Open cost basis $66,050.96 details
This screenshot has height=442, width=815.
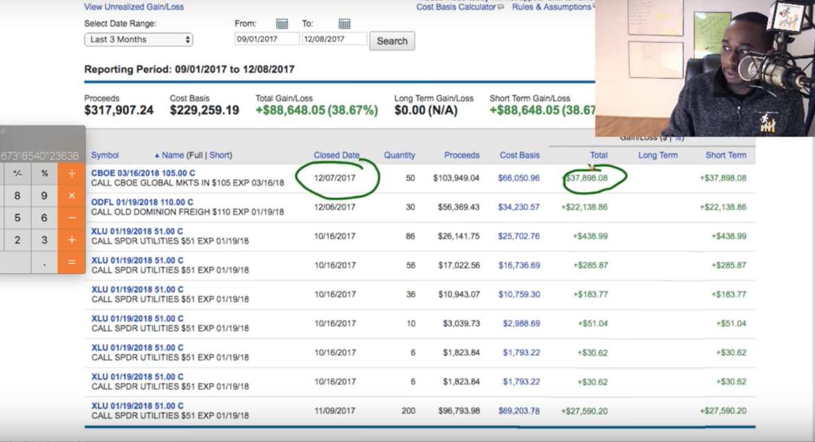click(x=519, y=178)
